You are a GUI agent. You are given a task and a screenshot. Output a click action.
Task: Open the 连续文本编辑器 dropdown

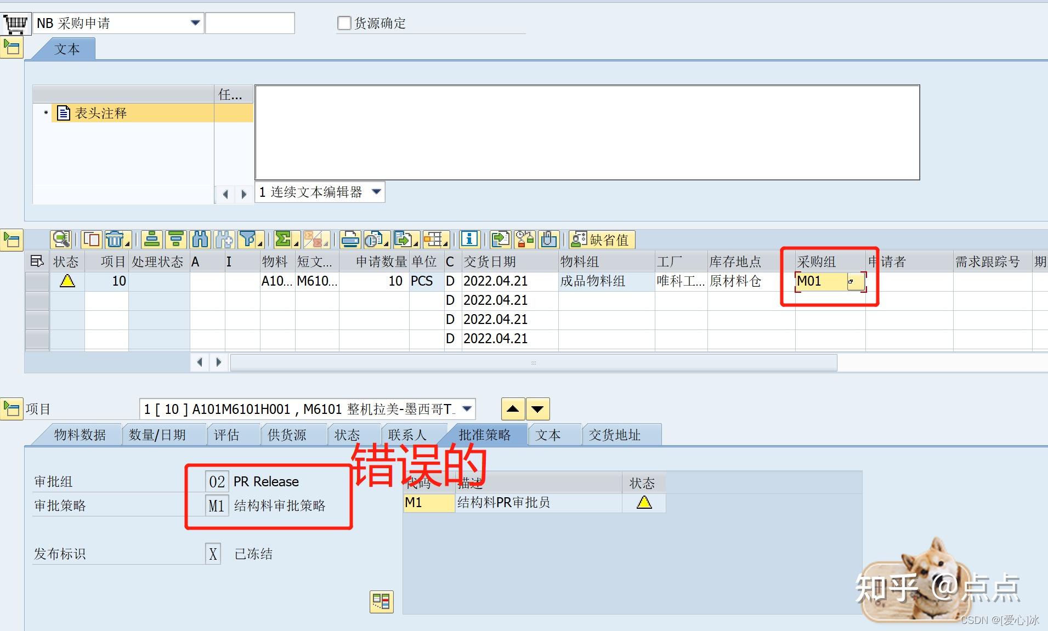(376, 192)
